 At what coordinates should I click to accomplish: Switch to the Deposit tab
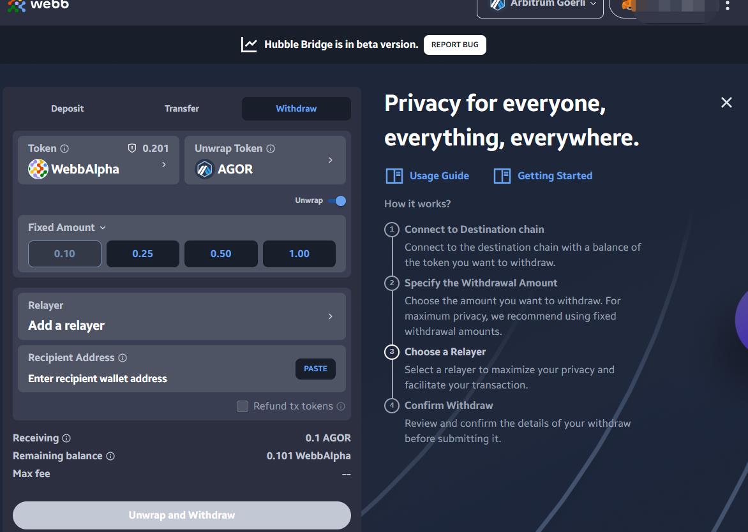(x=68, y=108)
